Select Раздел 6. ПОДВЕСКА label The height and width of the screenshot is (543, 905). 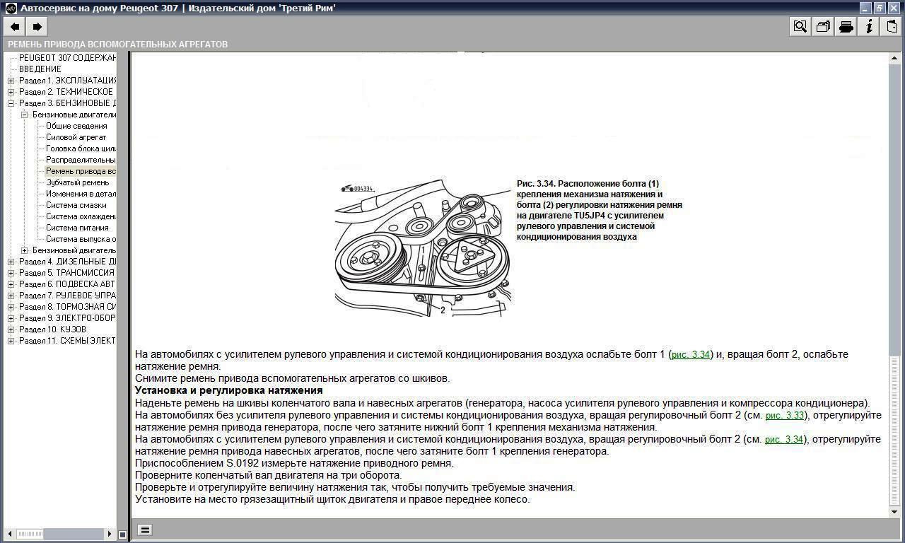67,284
